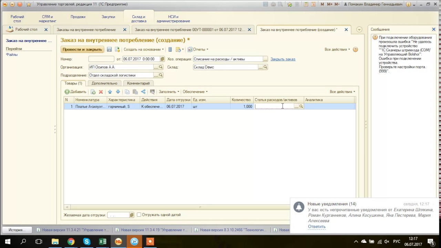Image resolution: width=441 pixels, height=248 pixels.
Task: Switch to the Дополнительно tab
Action: tap(104, 83)
